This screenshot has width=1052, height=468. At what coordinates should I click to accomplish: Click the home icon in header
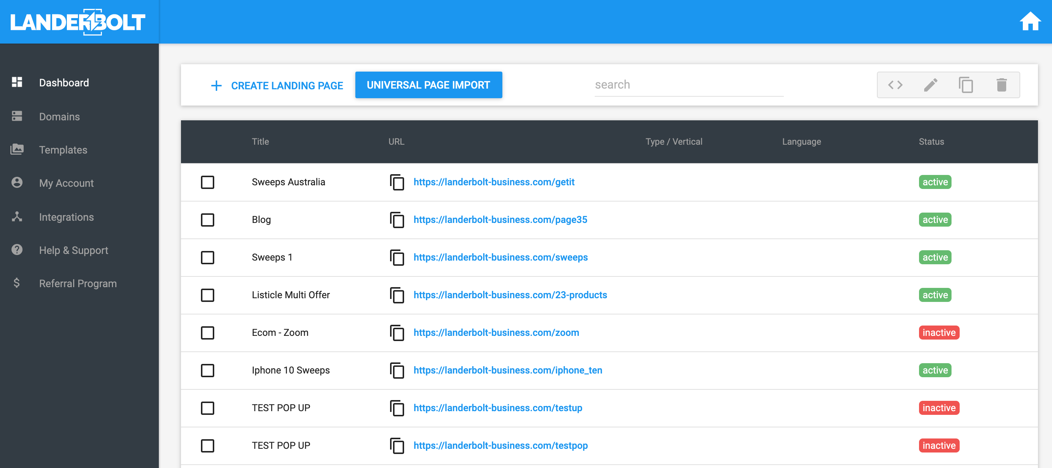1029,21
